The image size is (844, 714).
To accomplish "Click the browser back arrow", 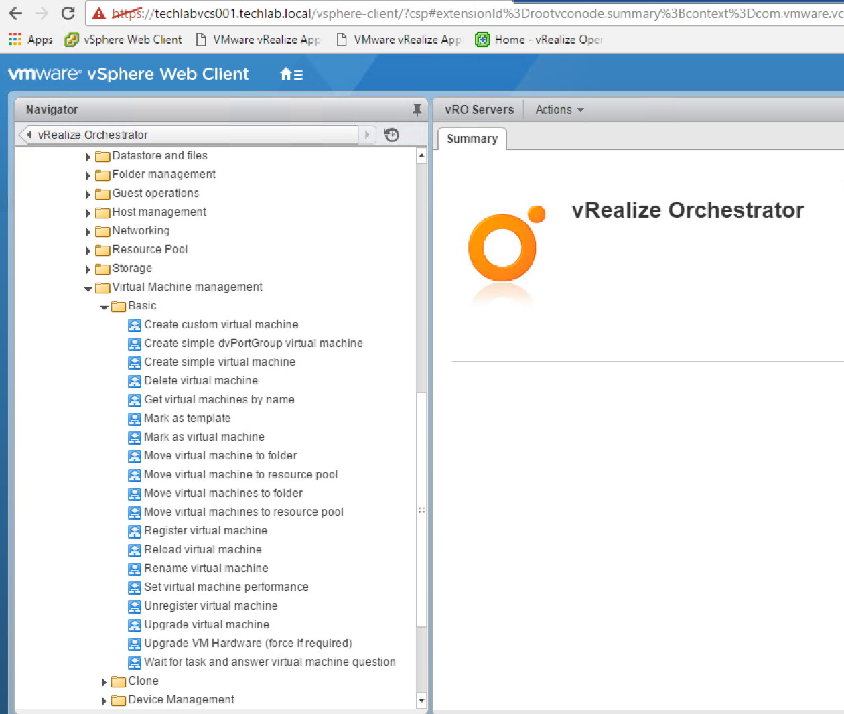I will [15, 13].
